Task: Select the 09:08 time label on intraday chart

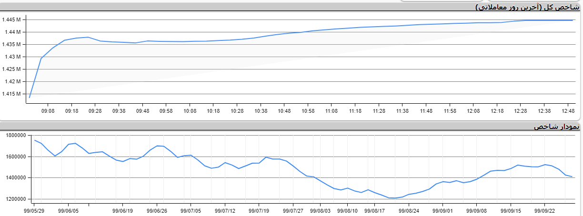Action: tap(48, 111)
